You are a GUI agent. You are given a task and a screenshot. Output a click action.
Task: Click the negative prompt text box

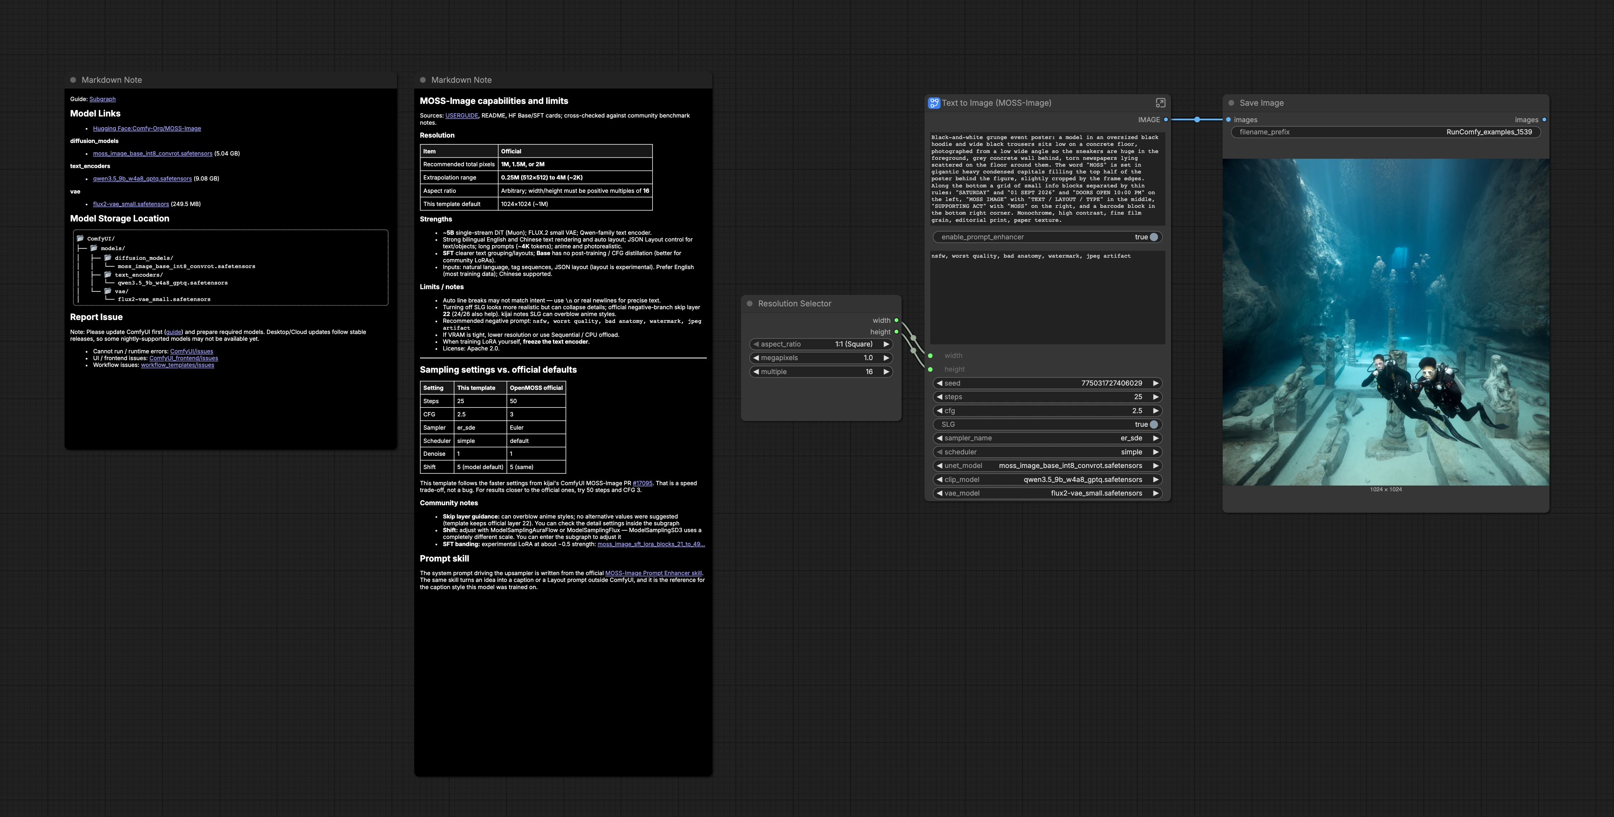[1047, 297]
